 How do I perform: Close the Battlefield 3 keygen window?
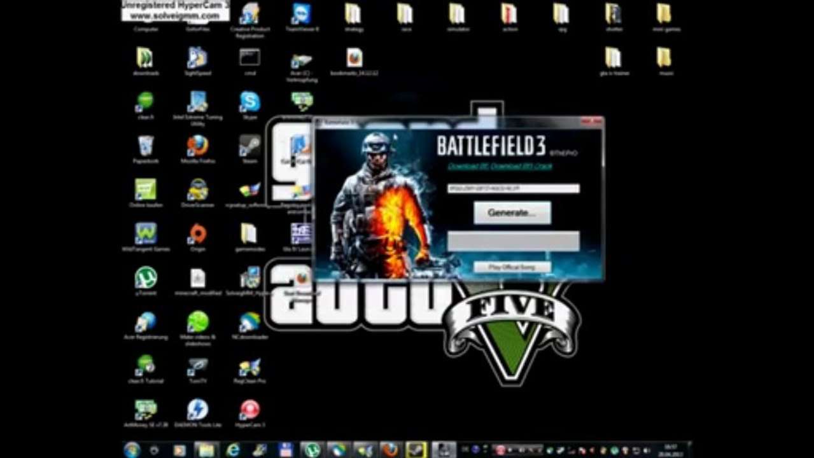593,120
